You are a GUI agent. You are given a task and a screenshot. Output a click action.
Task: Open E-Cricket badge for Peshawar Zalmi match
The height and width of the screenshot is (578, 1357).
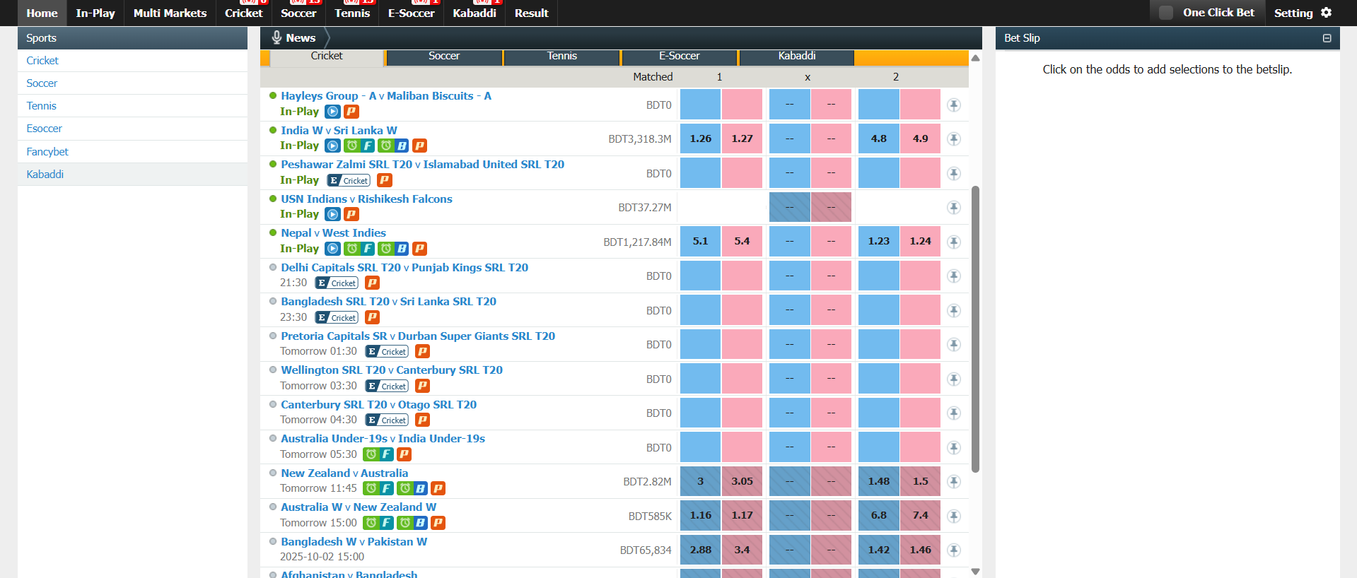[x=349, y=180]
